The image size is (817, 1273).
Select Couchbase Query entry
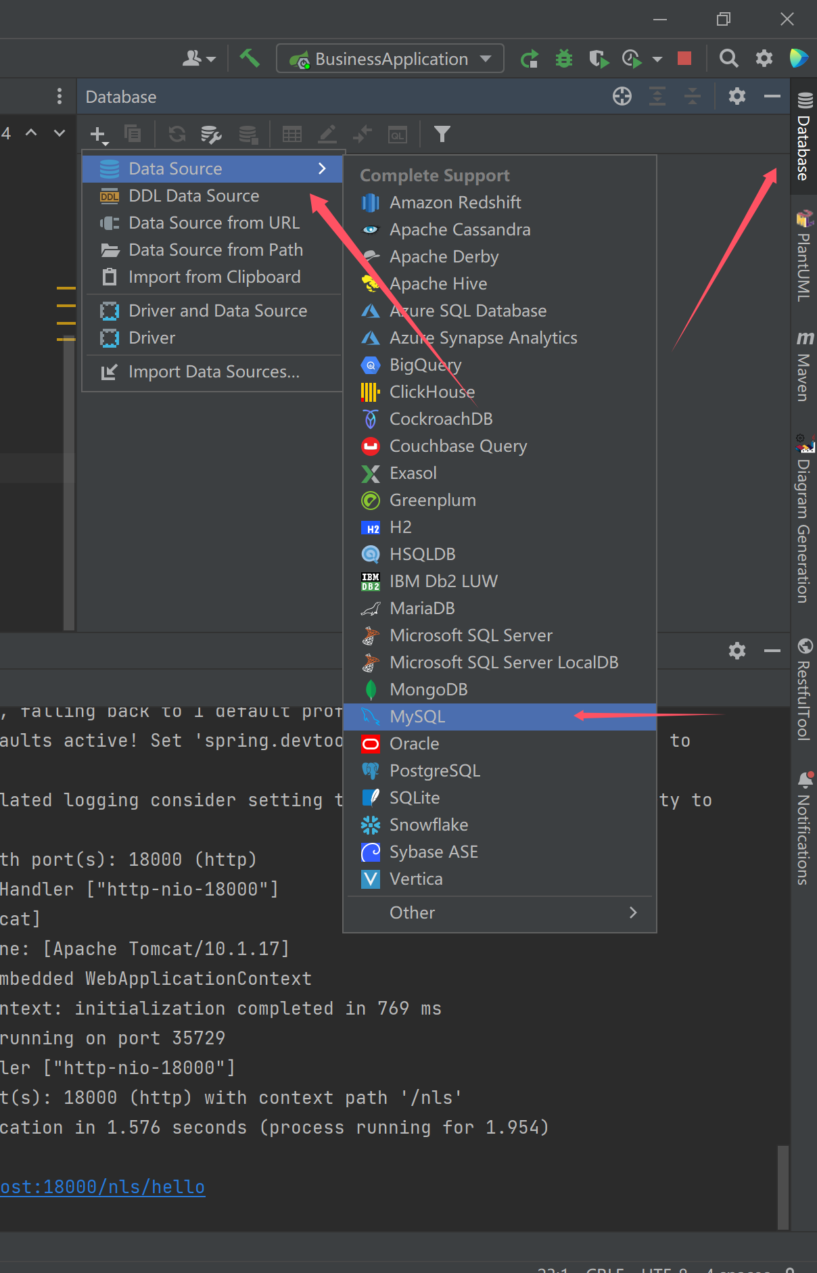click(500, 446)
